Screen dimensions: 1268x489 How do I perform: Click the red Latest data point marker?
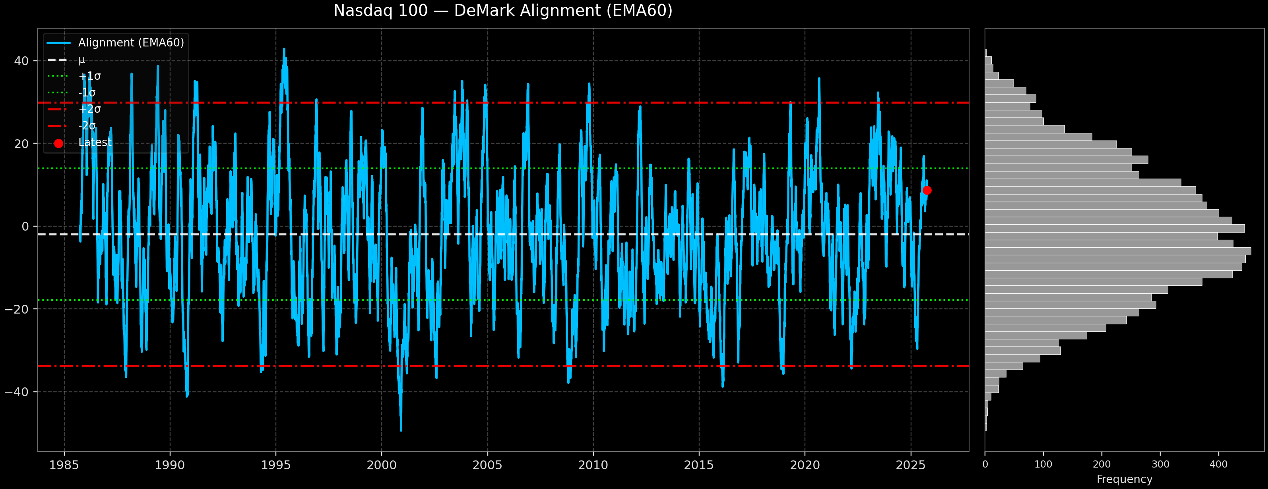coord(927,190)
